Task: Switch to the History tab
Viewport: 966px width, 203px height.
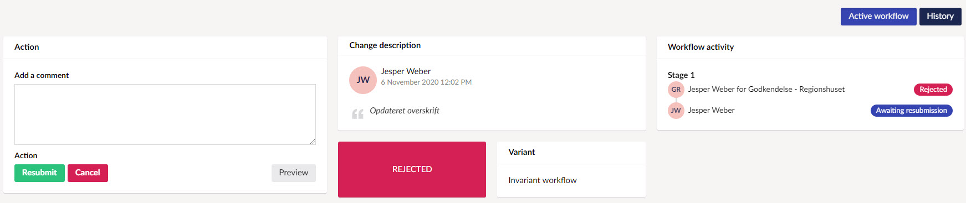Action: coord(941,17)
